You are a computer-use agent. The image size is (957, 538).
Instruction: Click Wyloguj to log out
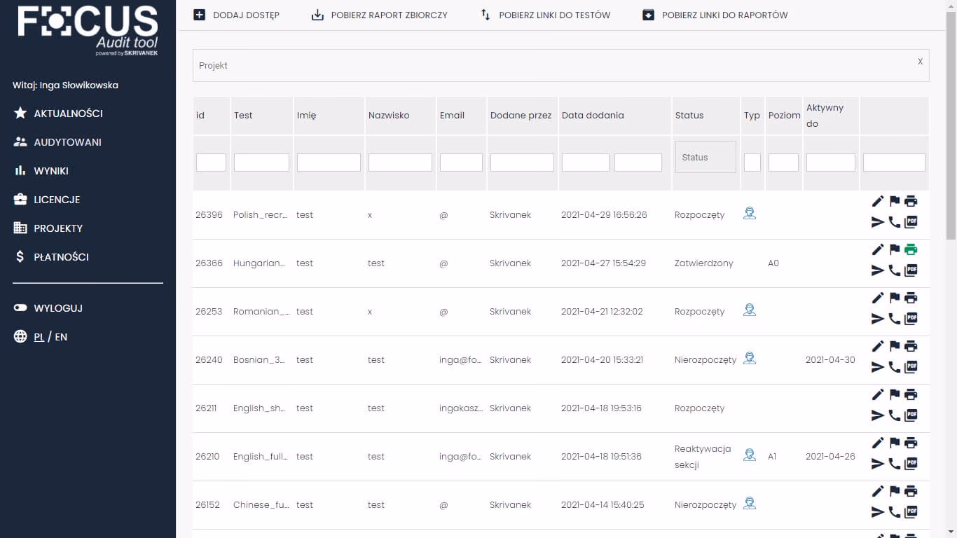tap(58, 308)
